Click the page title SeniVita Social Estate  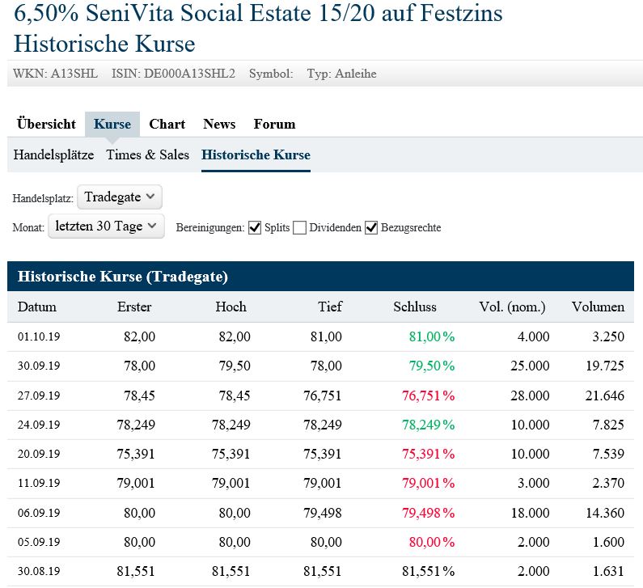point(258,15)
